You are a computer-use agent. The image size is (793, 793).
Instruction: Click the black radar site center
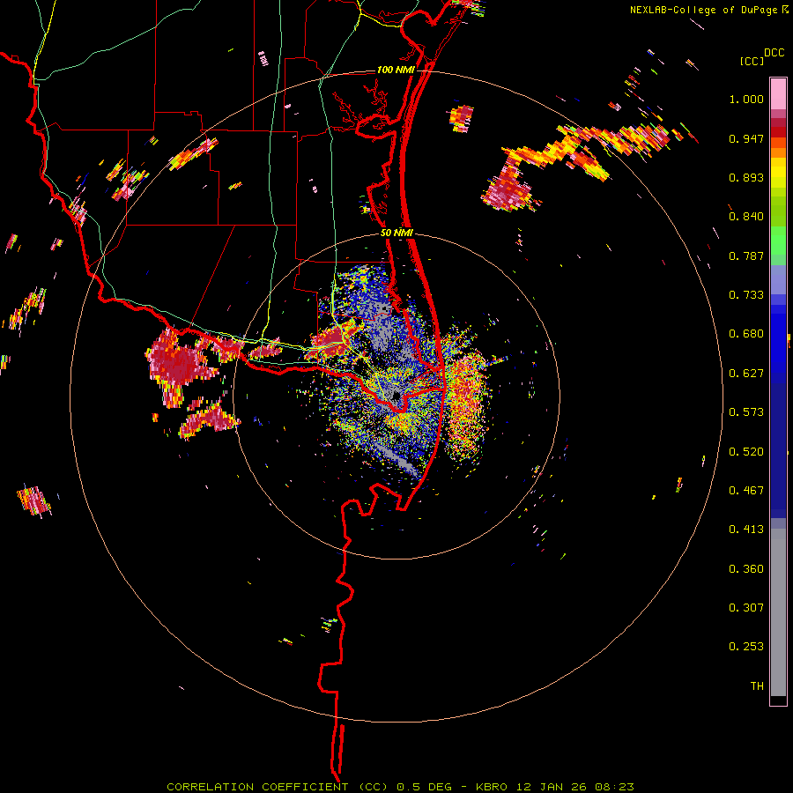(396, 396)
